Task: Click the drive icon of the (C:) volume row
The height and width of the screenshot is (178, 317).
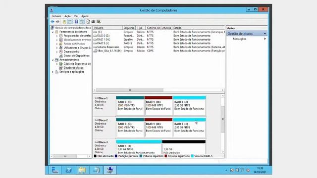Action: (x=95, y=32)
